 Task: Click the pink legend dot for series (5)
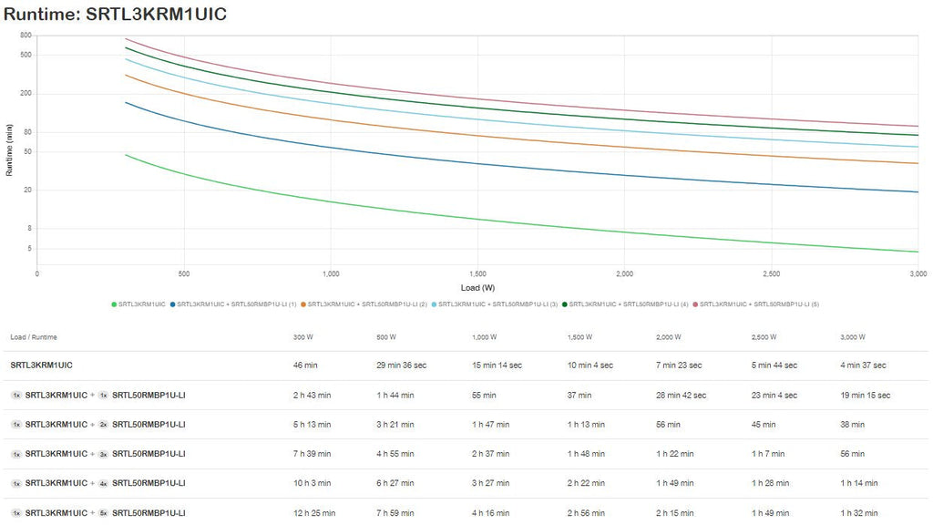click(695, 304)
